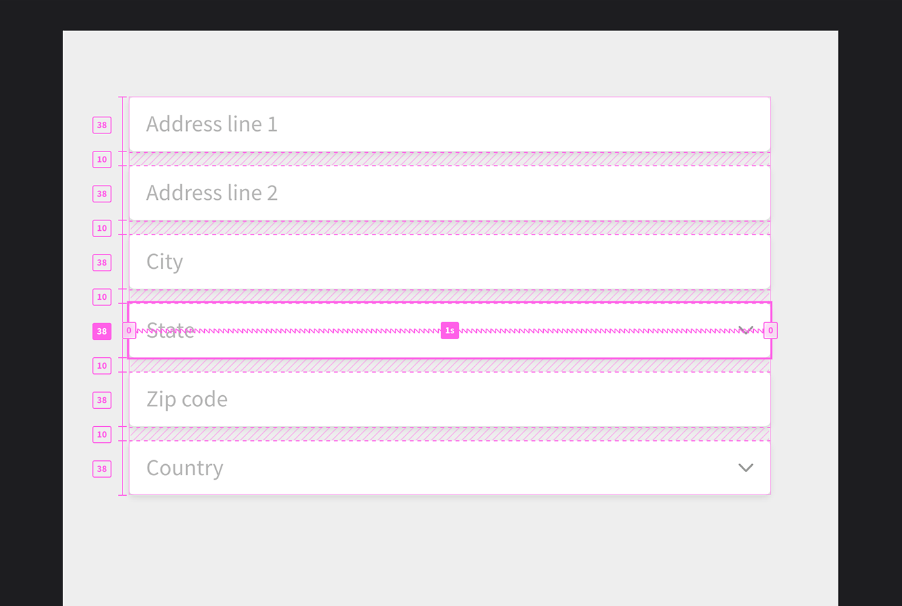
Task: Select the City input field
Action: (x=450, y=262)
